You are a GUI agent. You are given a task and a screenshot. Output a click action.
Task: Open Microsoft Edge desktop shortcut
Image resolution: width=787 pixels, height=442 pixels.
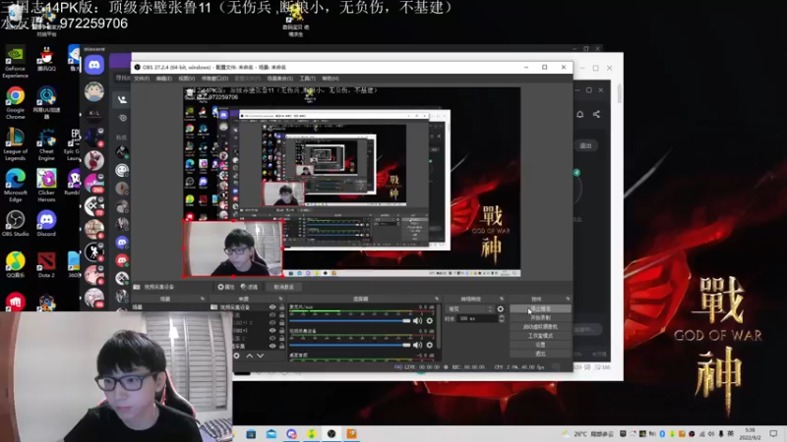tap(15, 186)
